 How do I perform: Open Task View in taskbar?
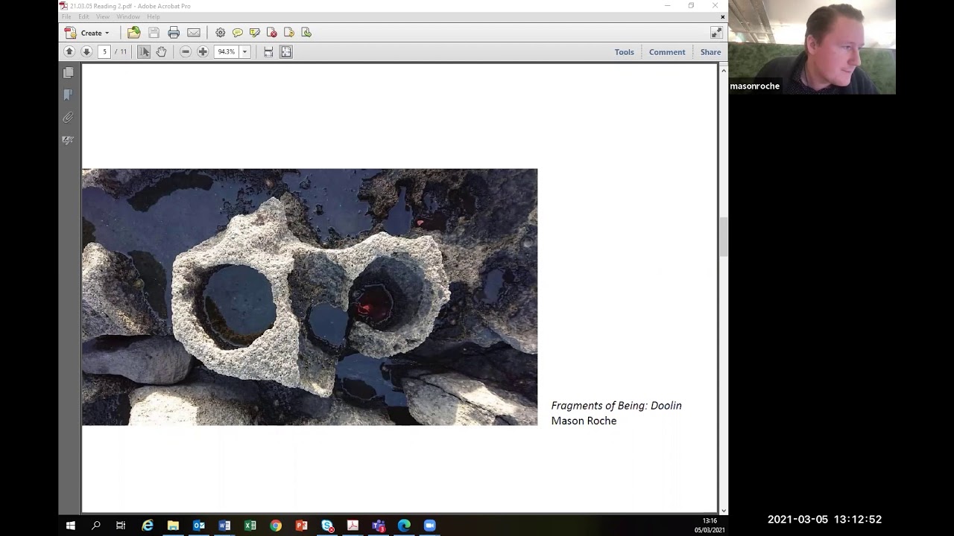[121, 526]
